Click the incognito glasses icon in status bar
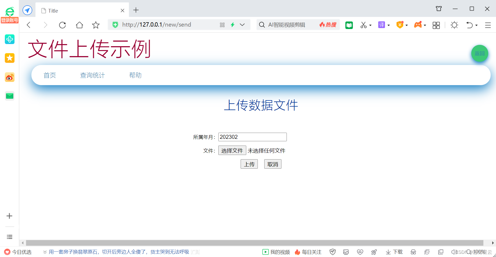The image size is (496, 257). tap(413, 252)
